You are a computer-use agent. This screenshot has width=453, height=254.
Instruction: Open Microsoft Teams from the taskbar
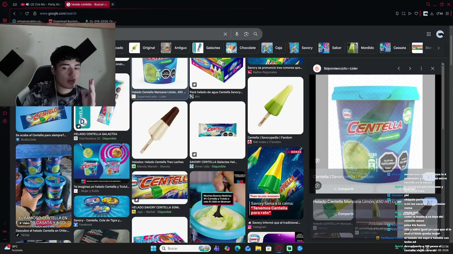[217, 248]
